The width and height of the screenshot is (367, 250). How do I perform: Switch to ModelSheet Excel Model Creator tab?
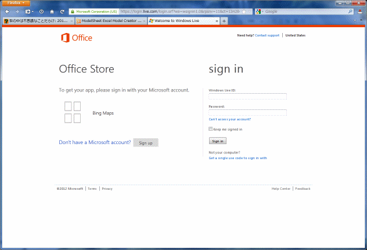[111, 21]
